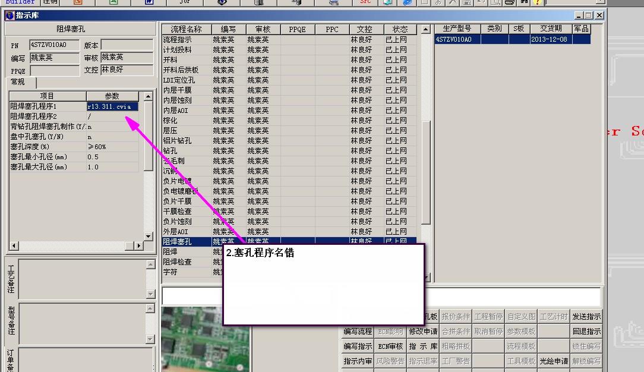Select the 4S7ZV010A0 production model row
The image size is (644, 372).
pos(513,39)
